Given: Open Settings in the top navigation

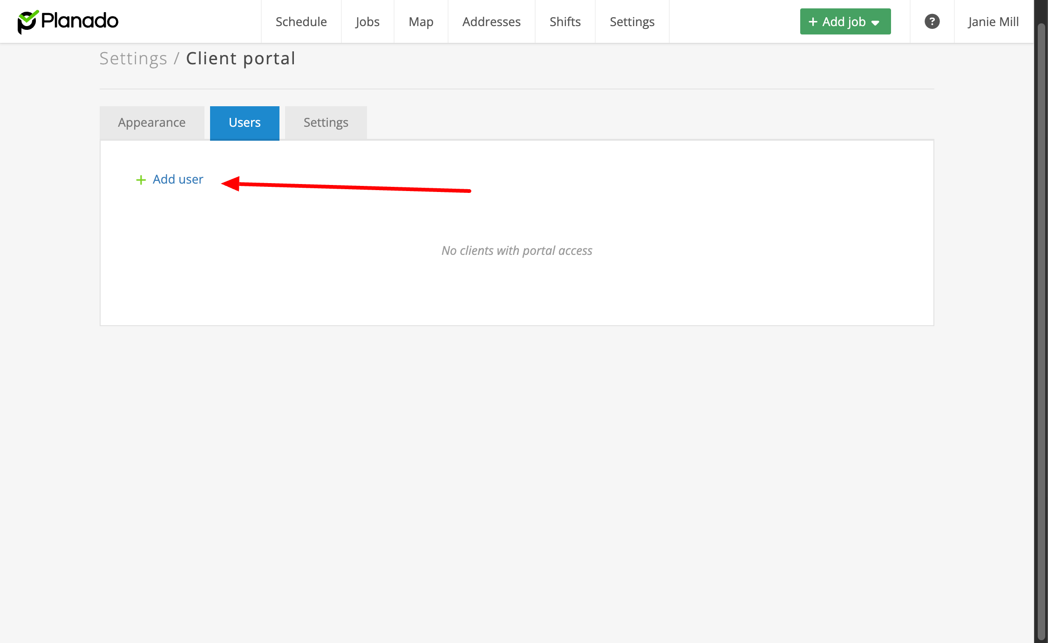Looking at the screenshot, I should pyautogui.click(x=632, y=21).
